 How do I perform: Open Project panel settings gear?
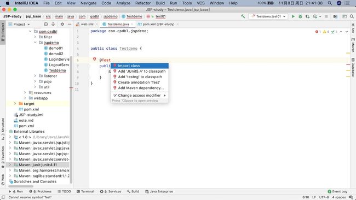(62, 24)
